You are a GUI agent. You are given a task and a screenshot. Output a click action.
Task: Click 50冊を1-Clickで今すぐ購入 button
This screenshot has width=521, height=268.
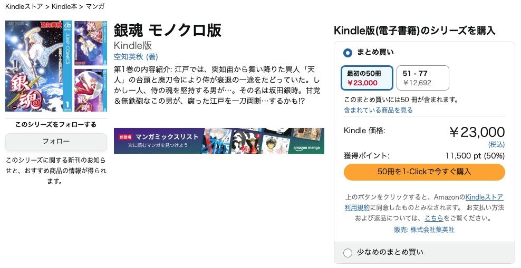pos(424,172)
